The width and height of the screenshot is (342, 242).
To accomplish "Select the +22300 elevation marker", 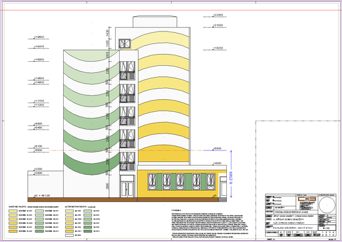I will tap(218, 15).
